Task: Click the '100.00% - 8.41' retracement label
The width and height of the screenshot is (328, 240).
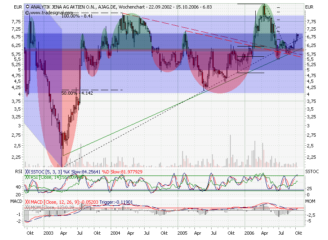Action: [x=77, y=16]
